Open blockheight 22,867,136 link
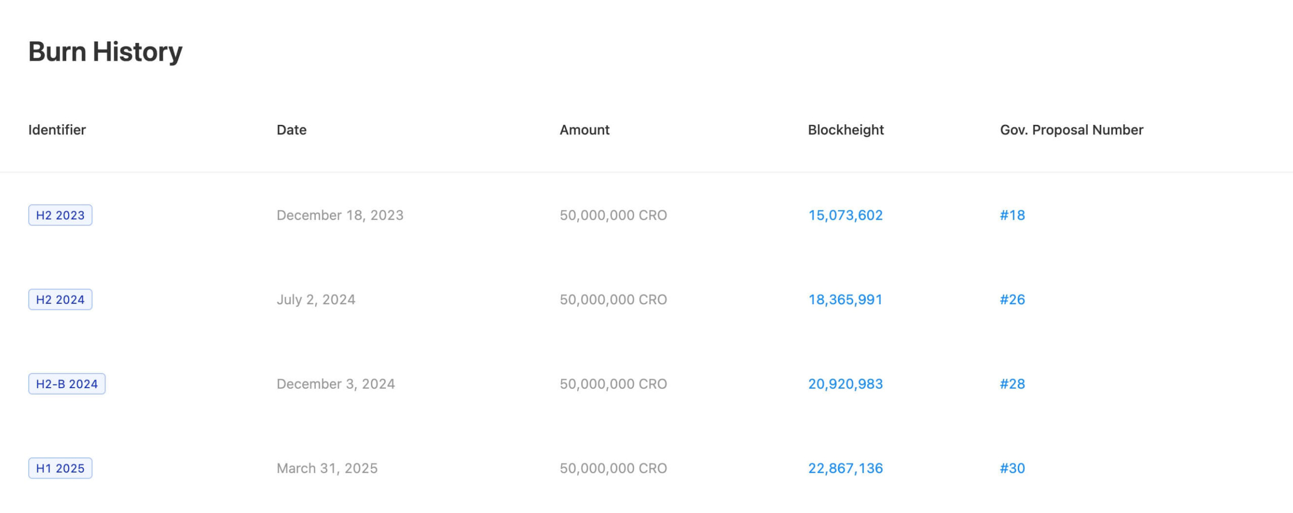The width and height of the screenshot is (1293, 513). pos(845,469)
